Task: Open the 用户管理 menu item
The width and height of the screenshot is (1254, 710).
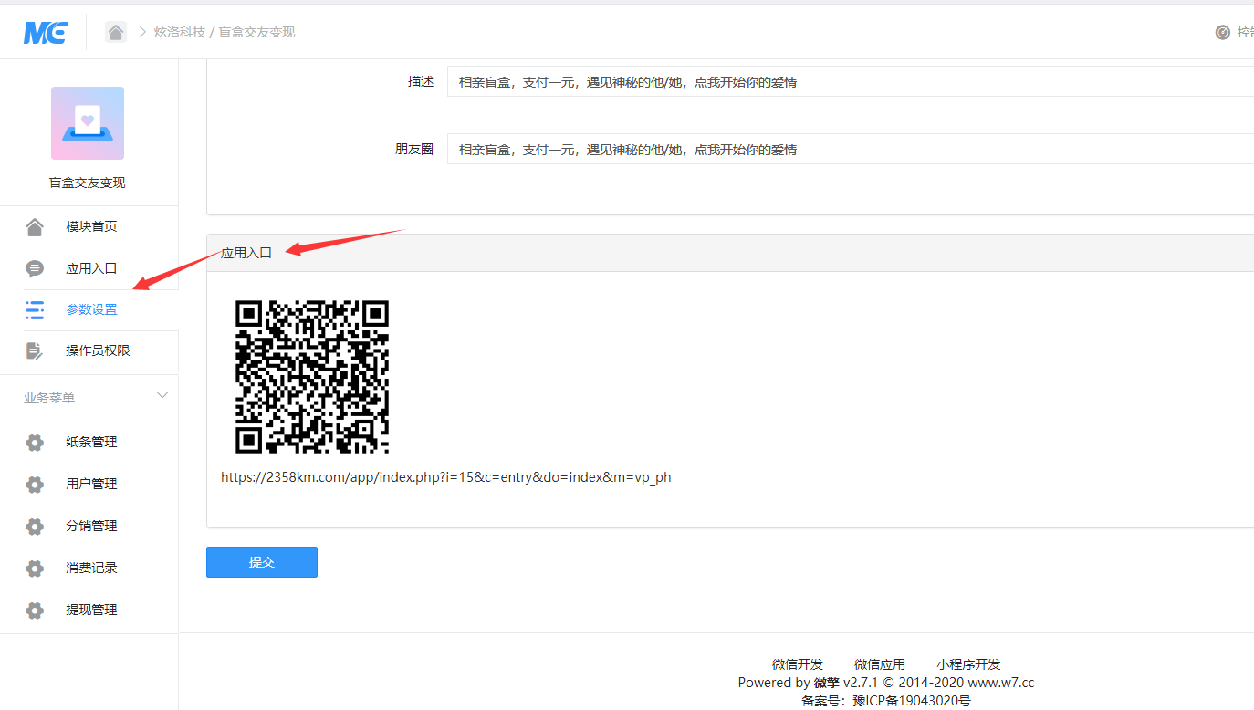Action: pos(89,485)
